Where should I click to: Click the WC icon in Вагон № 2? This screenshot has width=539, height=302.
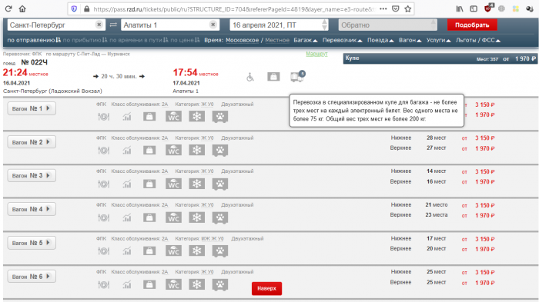(173, 150)
